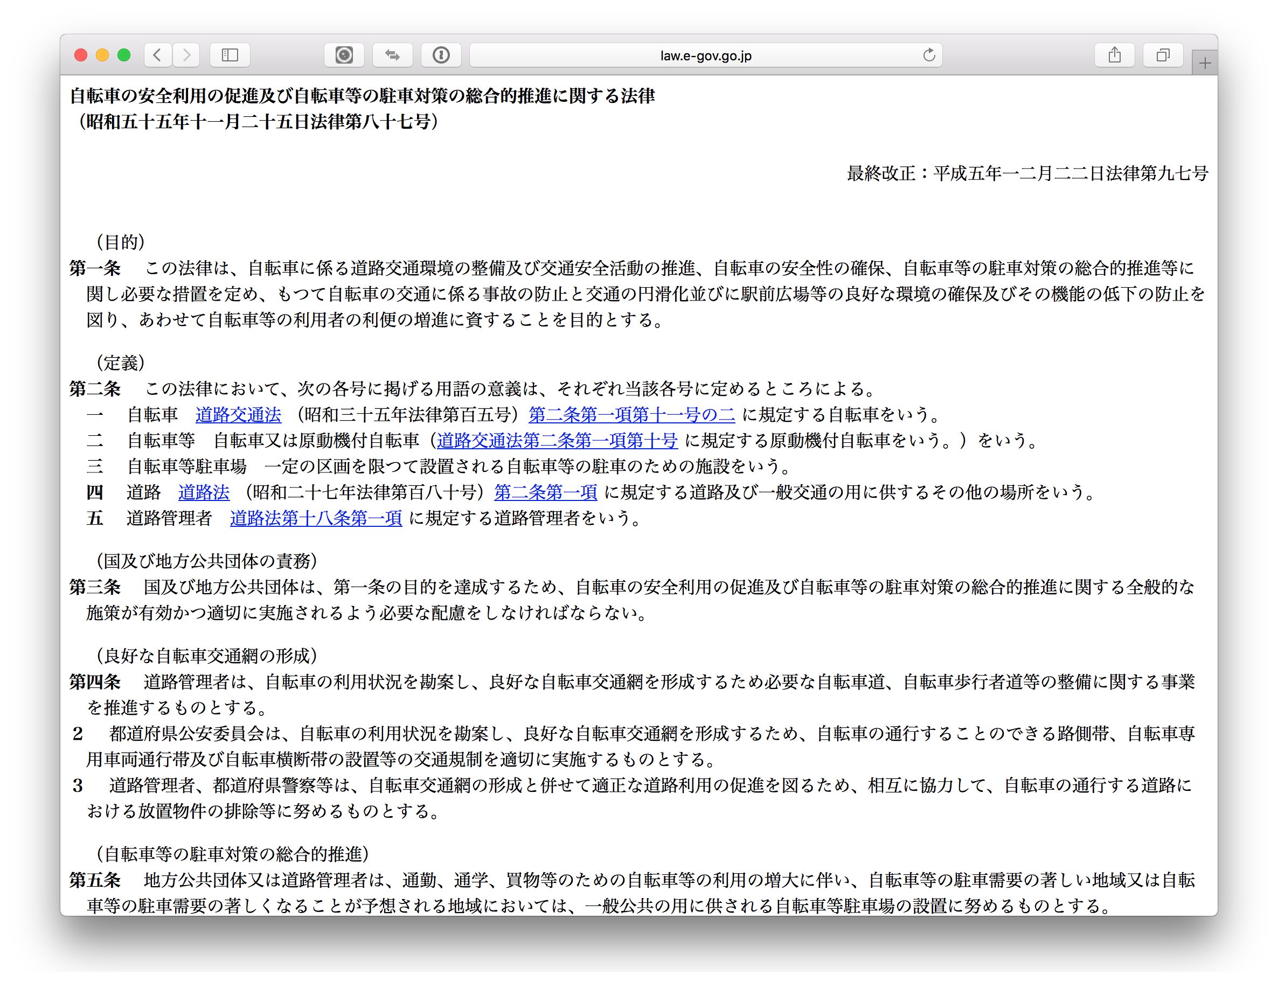Enter full screen with the green button
1278x1002 pixels.
point(124,55)
